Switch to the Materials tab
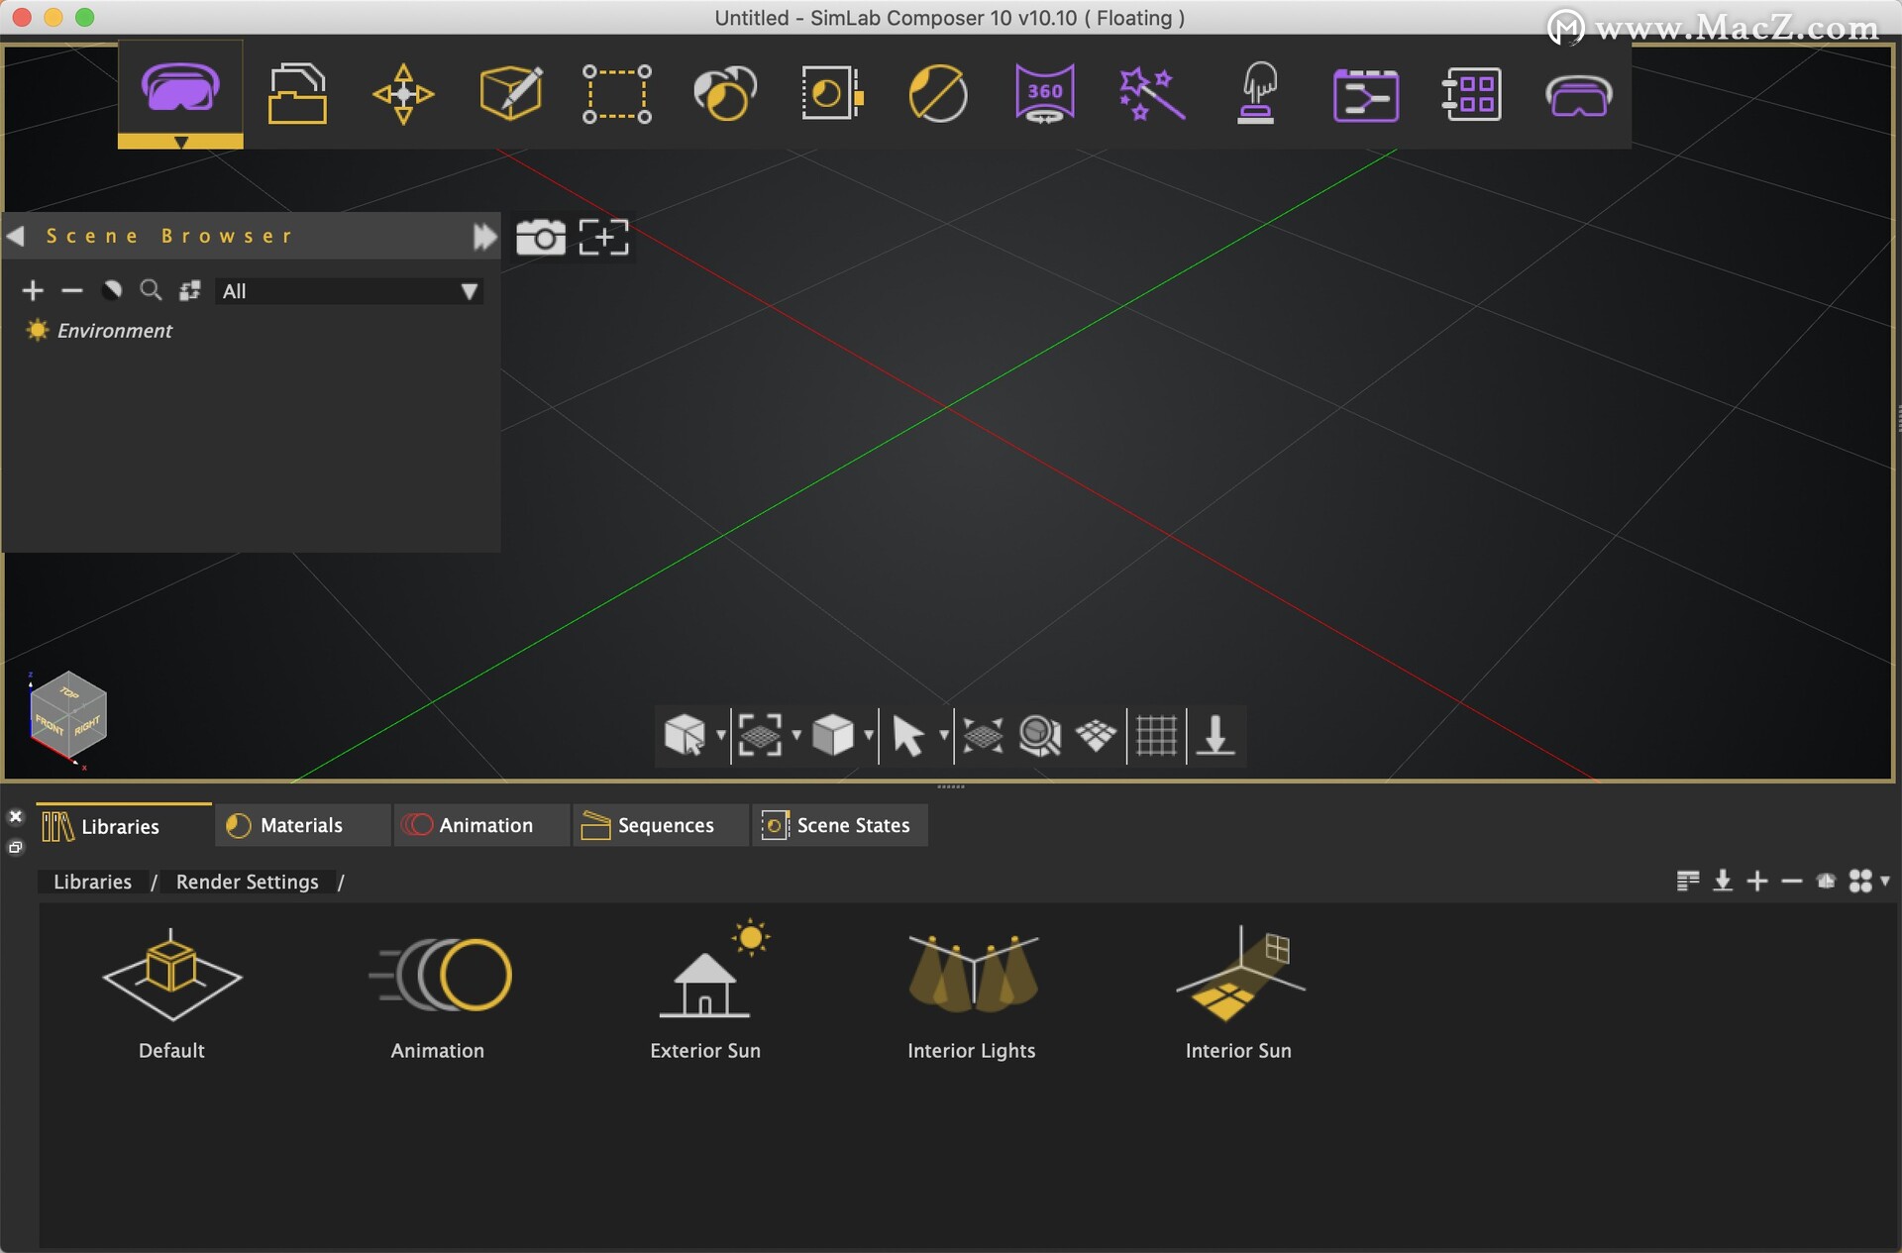Screen dimensions: 1902x1253 [x=302, y=825]
